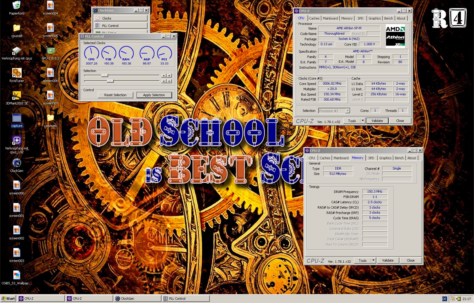
Task: Click the DRAM Frequency value 150.3 MHz
Action: (375, 191)
